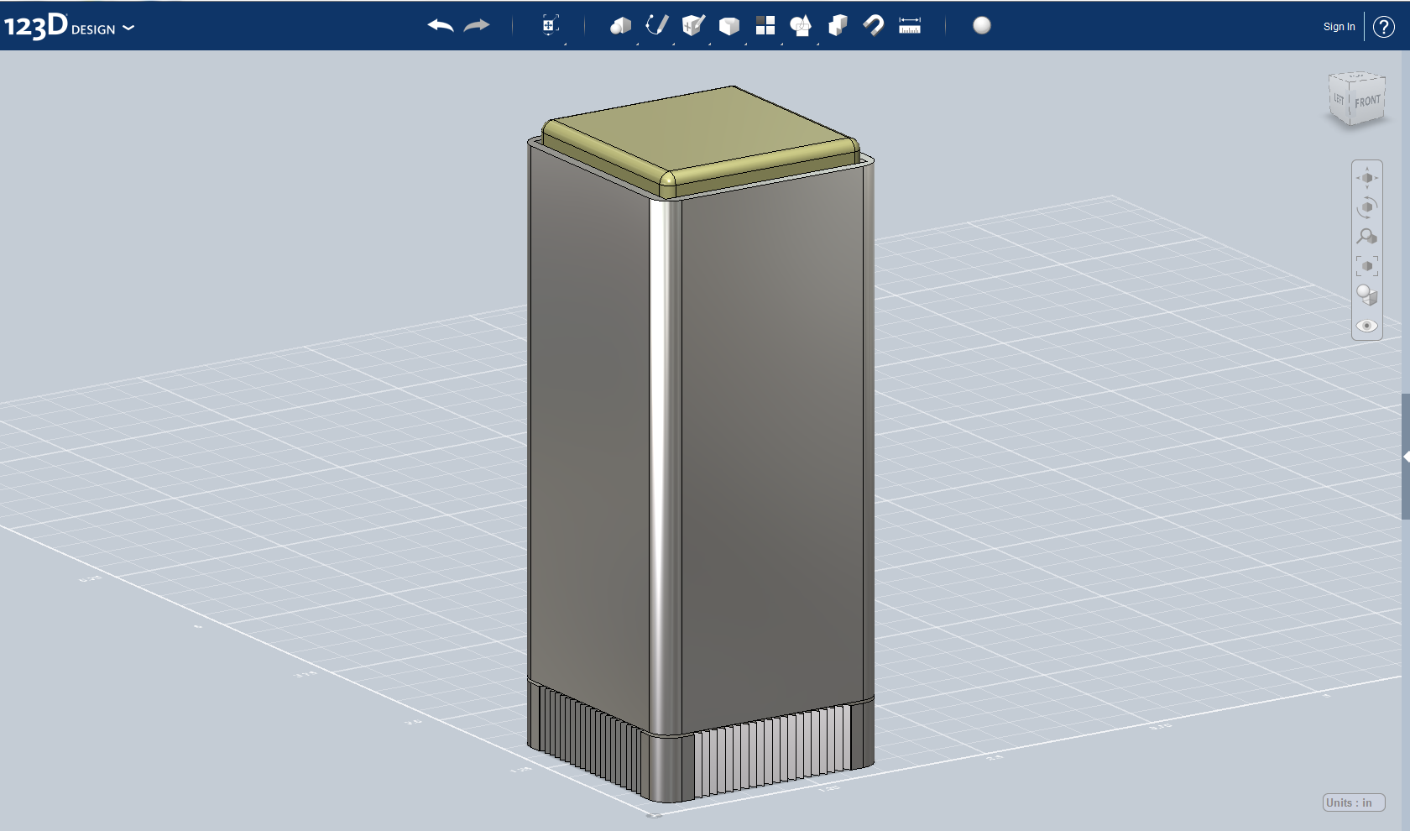Click LEFT on the view cube
Screen dimensions: 1410x831
[1337, 98]
